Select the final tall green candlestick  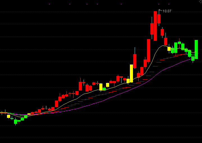point(196,49)
